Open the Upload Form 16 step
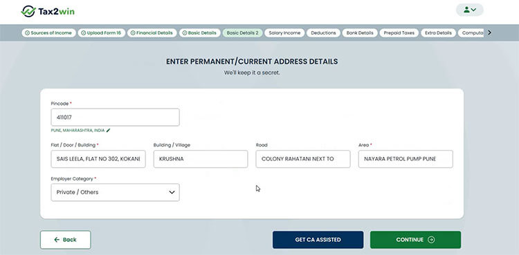 click(x=102, y=32)
